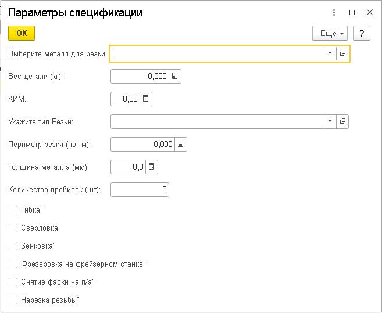Tick the Снятие фаски на п/а checkbox
The width and height of the screenshot is (382, 313).
tap(13, 282)
